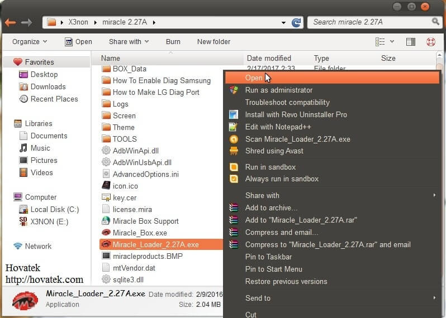Select the key.cer certificate file
This screenshot has width=446, height=318.
(x=124, y=197)
